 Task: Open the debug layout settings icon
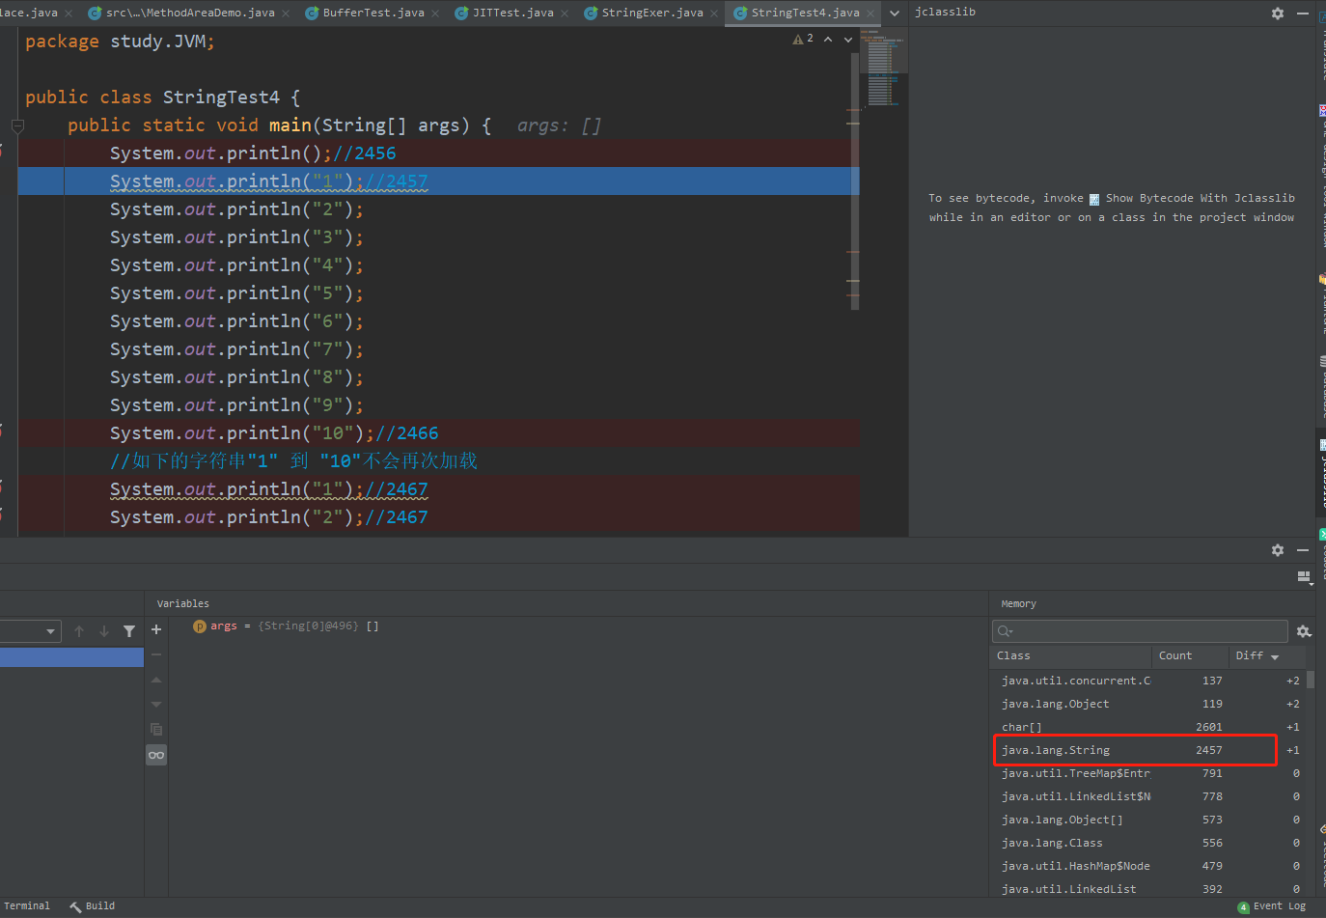(1305, 577)
